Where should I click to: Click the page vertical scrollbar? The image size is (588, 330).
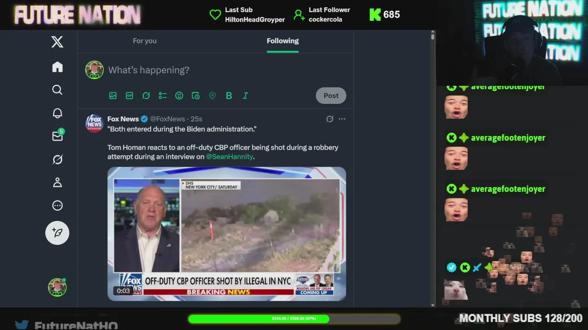click(x=433, y=38)
